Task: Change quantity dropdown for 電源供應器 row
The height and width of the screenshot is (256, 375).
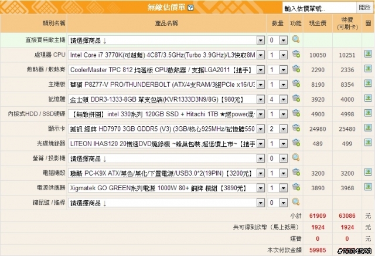Action: pyautogui.click(x=278, y=188)
